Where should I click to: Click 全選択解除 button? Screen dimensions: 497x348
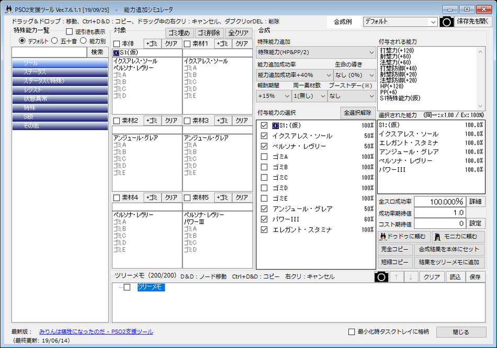pyautogui.click(x=358, y=113)
